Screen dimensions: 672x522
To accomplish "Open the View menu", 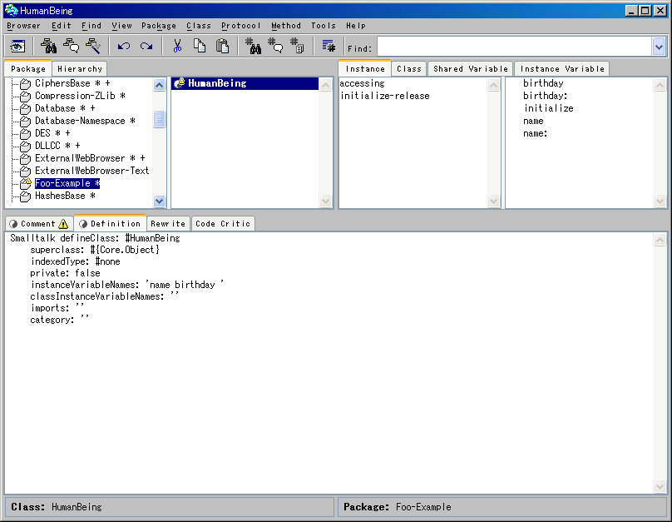I will pos(122,26).
